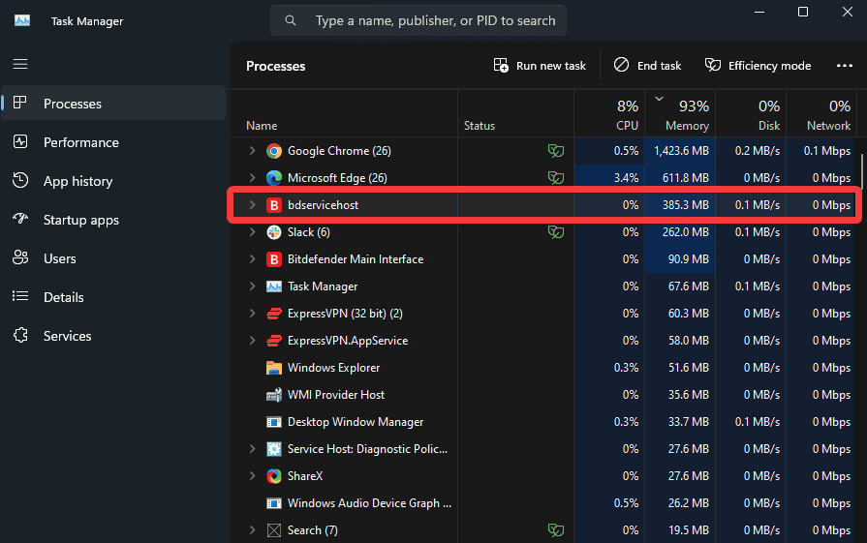This screenshot has width=867, height=543.
Task: Enable Efficiency mode for selected process
Action: coord(759,66)
